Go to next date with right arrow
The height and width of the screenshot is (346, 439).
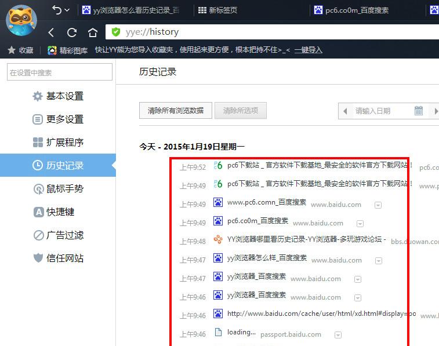point(436,111)
